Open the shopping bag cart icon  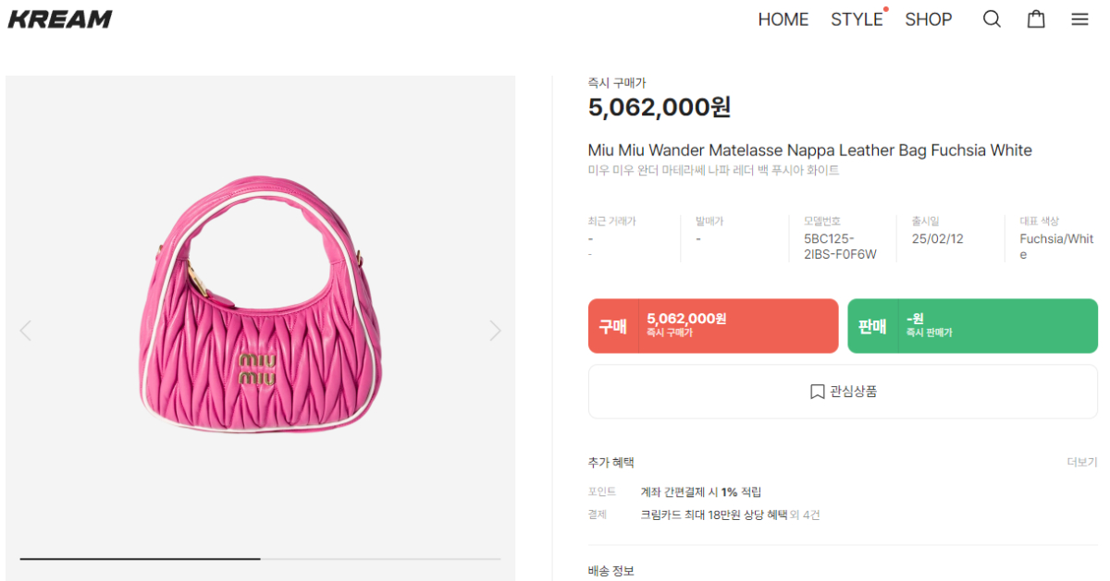1036,19
